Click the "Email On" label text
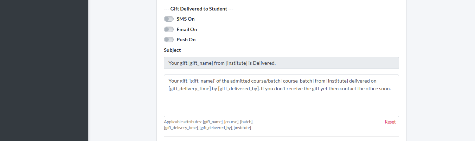 click(187, 29)
